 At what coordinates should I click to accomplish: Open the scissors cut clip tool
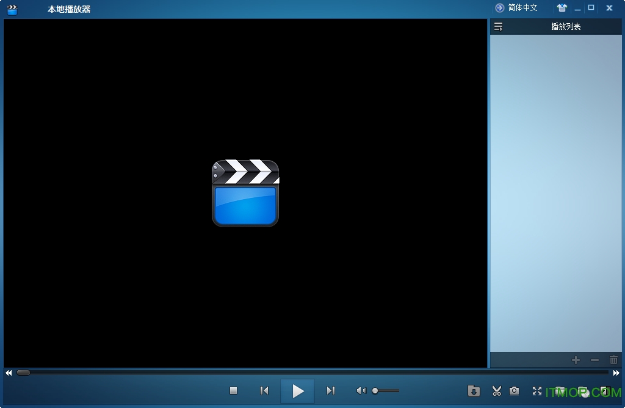pyautogui.click(x=497, y=391)
